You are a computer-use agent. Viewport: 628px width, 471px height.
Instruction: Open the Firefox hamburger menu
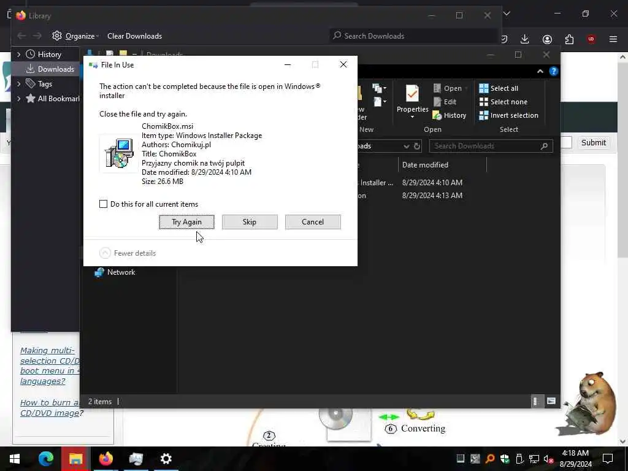613,39
